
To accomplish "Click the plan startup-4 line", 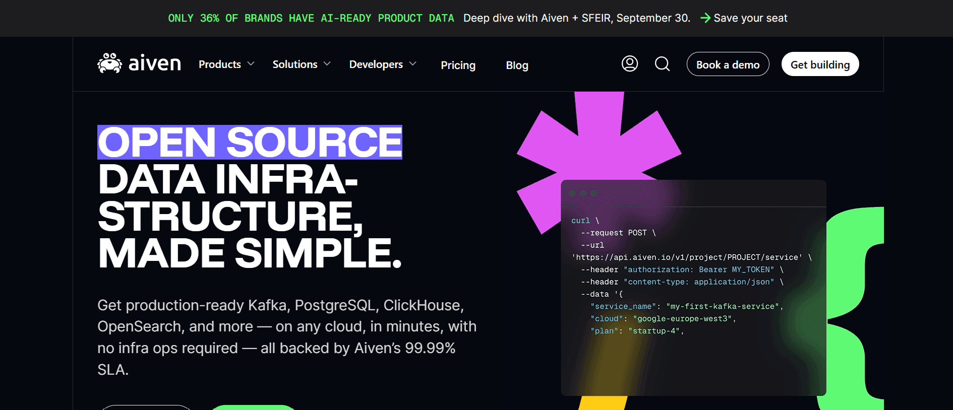I will pyautogui.click(x=637, y=331).
